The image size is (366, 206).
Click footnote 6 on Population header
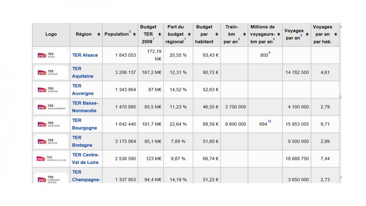pos(130,32)
